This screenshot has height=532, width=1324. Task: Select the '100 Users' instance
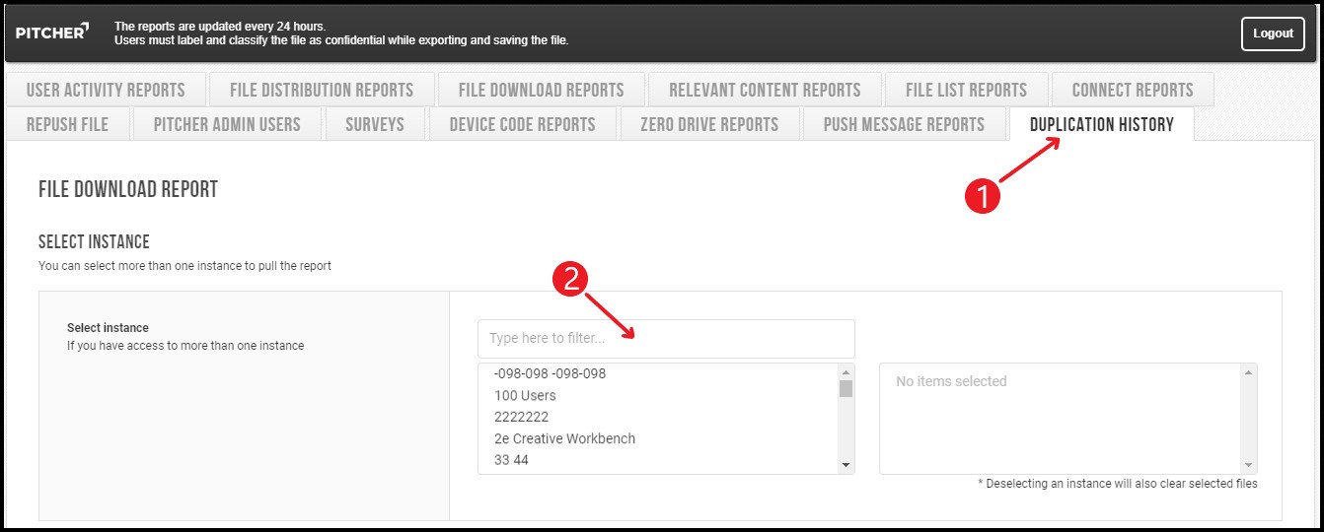[x=525, y=395]
